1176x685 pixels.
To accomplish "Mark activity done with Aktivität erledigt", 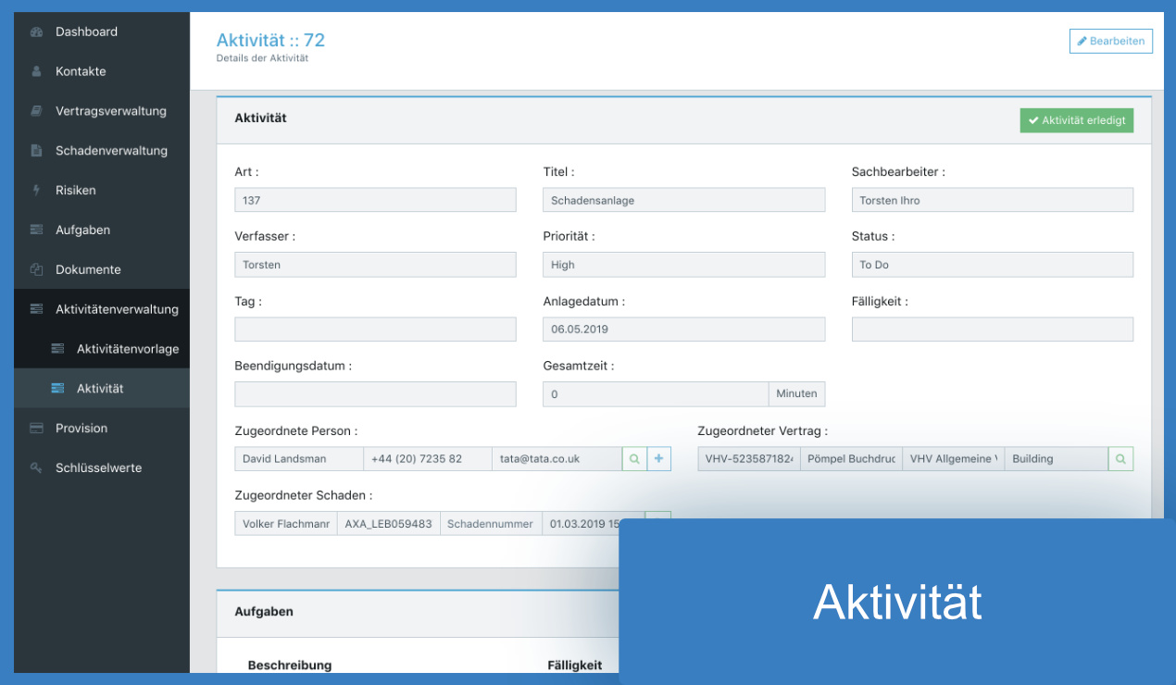I will (x=1076, y=120).
